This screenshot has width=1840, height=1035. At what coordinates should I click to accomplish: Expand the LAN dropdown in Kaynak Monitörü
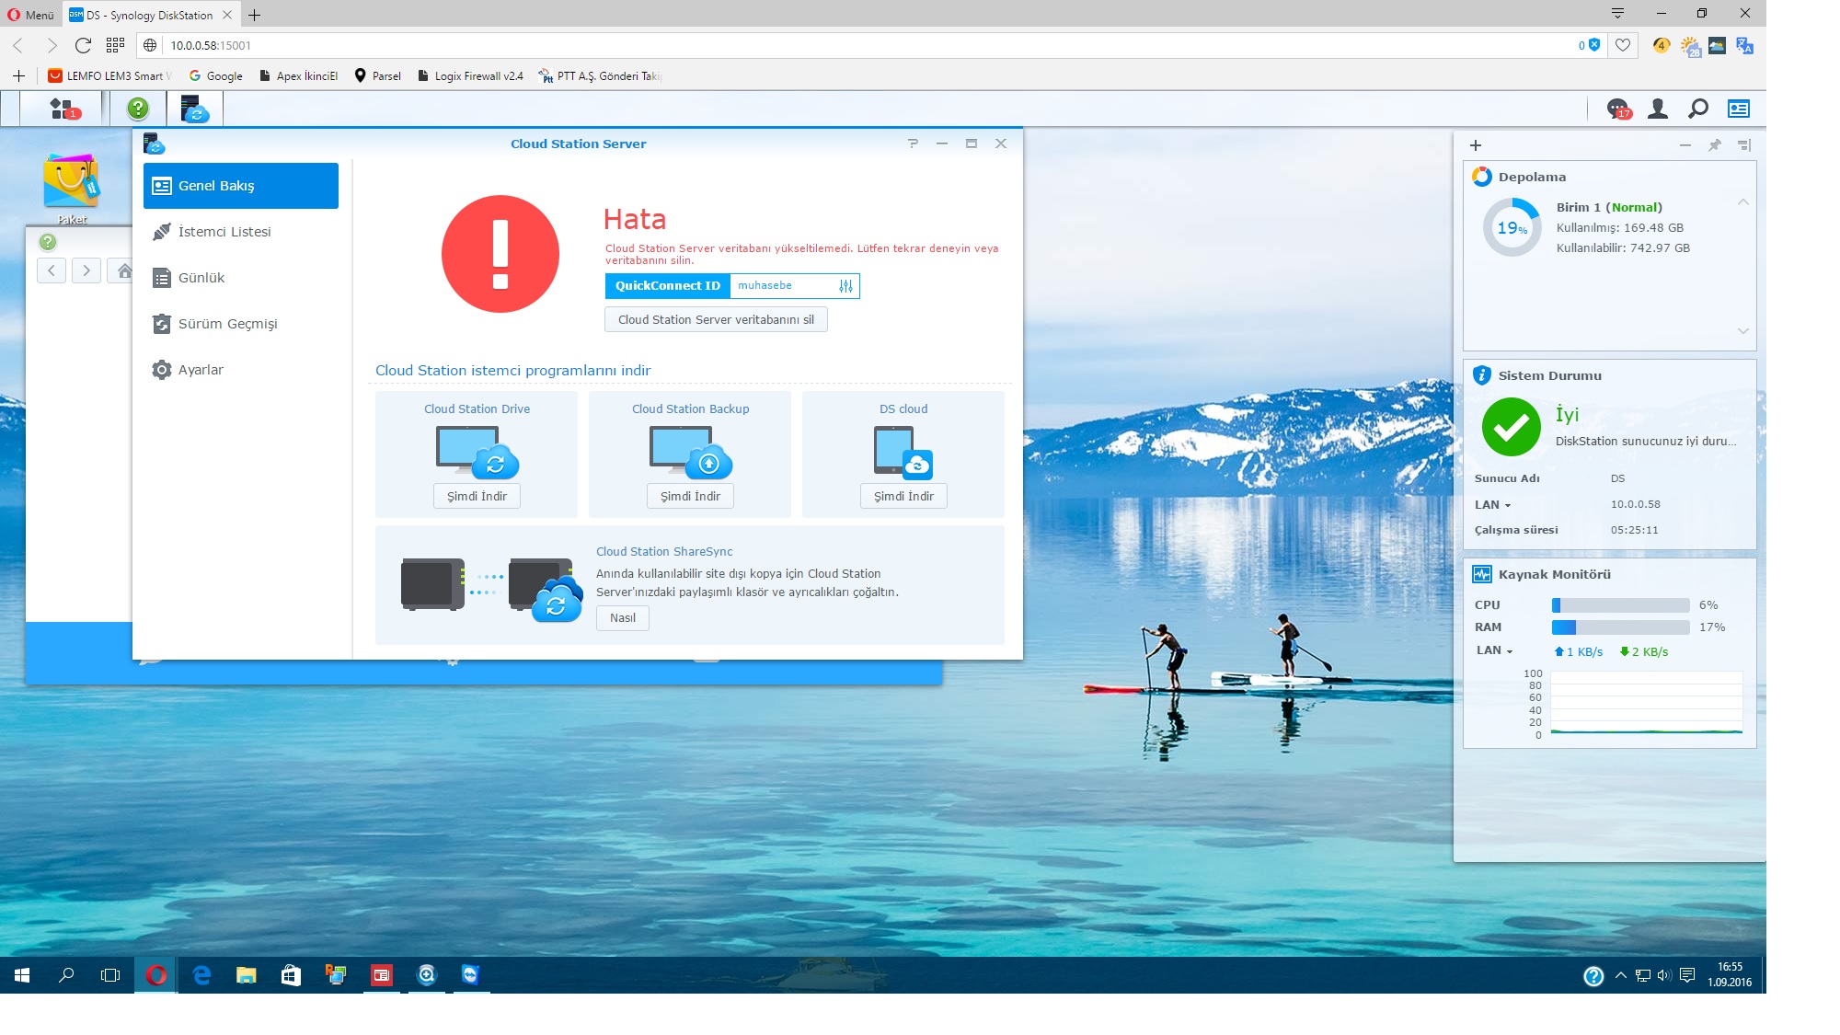click(1495, 650)
